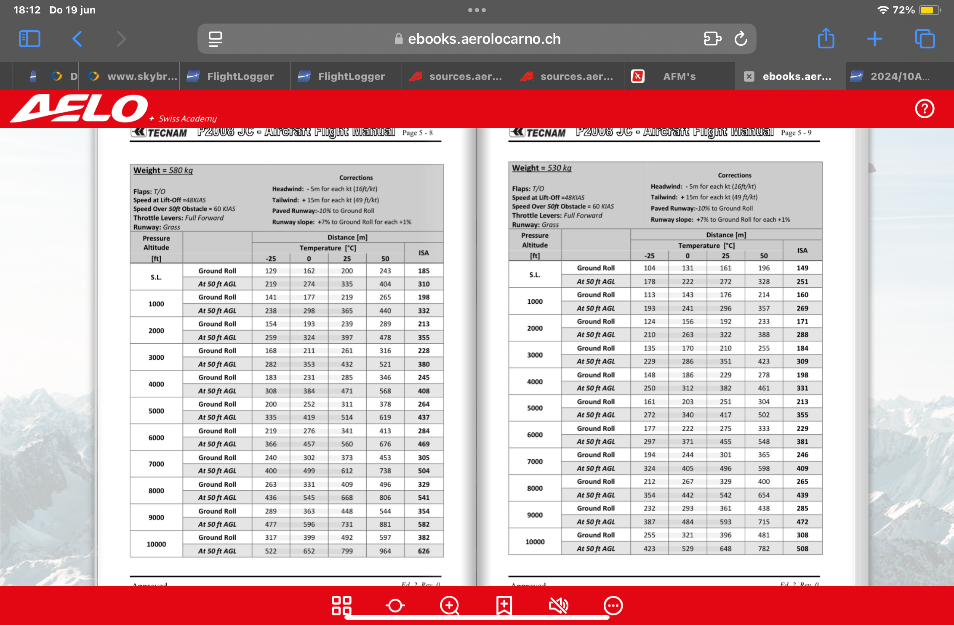954x626 pixels.
Task: Switch to the AFM's tab
Action: pos(679,76)
